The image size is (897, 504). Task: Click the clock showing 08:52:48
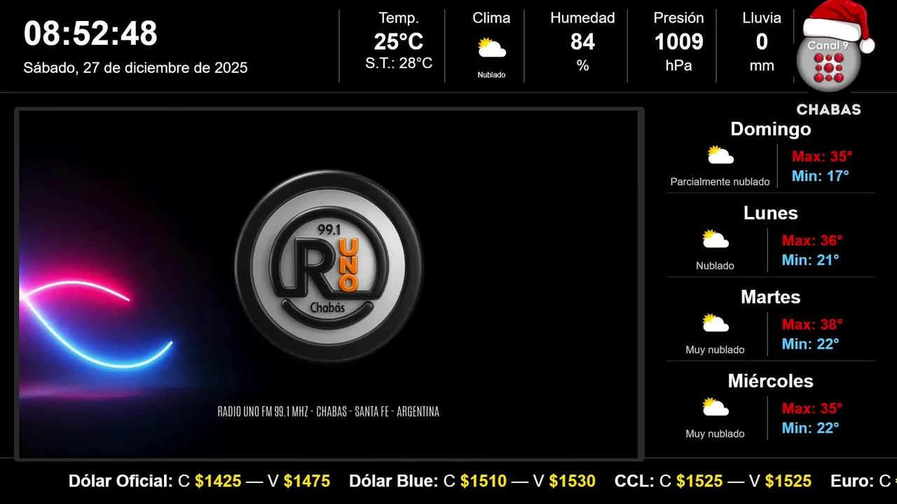(x=90, y=33)
